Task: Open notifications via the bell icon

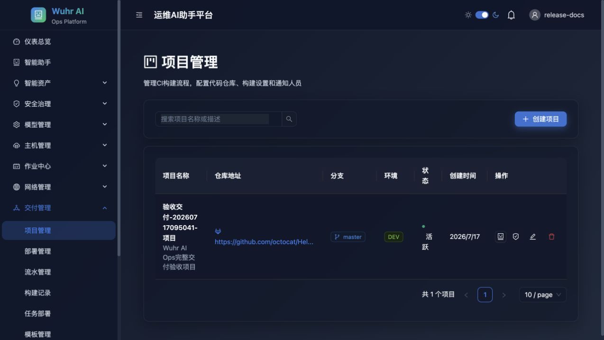Action: coord(511,15)
